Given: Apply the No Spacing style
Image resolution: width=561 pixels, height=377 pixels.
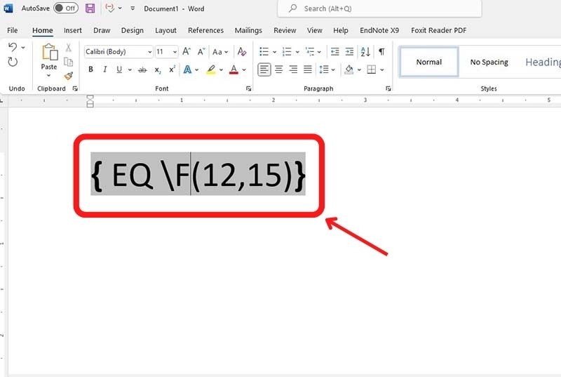Looking at the screenshot, I should pyautogui.click(x=489, y=62).
